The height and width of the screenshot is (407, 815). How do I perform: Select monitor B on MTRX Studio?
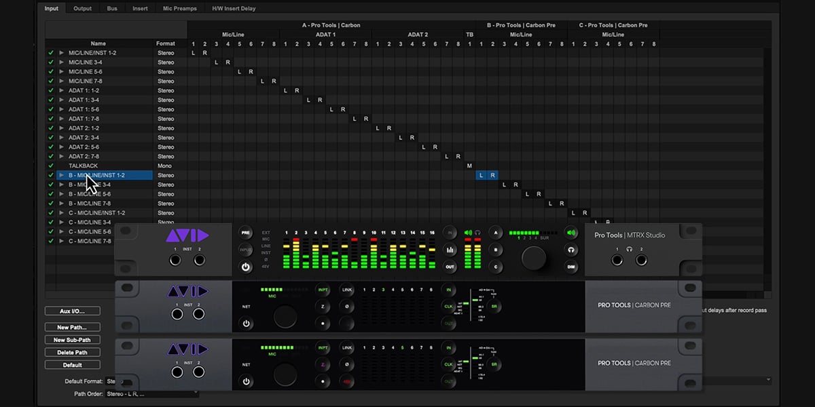(496, 250)
